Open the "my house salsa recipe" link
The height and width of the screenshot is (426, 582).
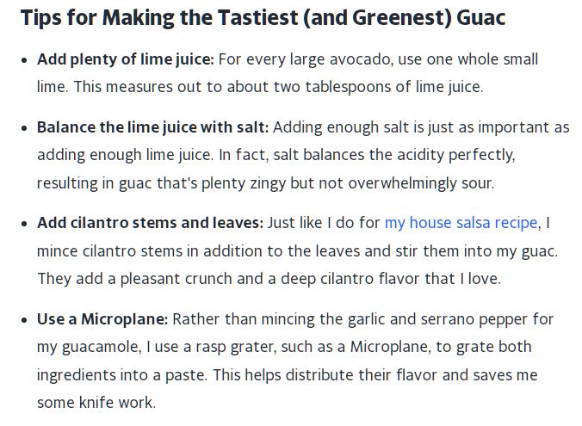[461, 223]
